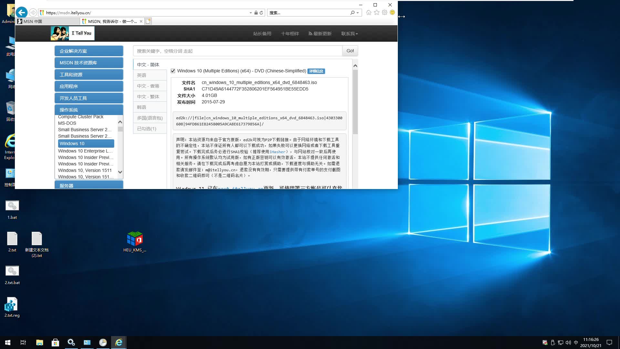
Task: Click the OS list scroll-down arrow
Action: coord(120,172)
